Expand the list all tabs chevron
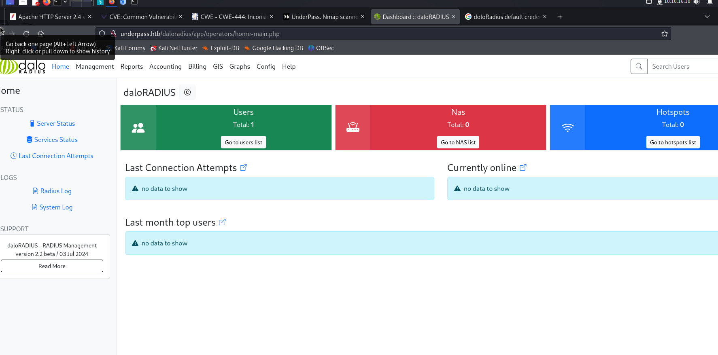 [x=707, y=17]
